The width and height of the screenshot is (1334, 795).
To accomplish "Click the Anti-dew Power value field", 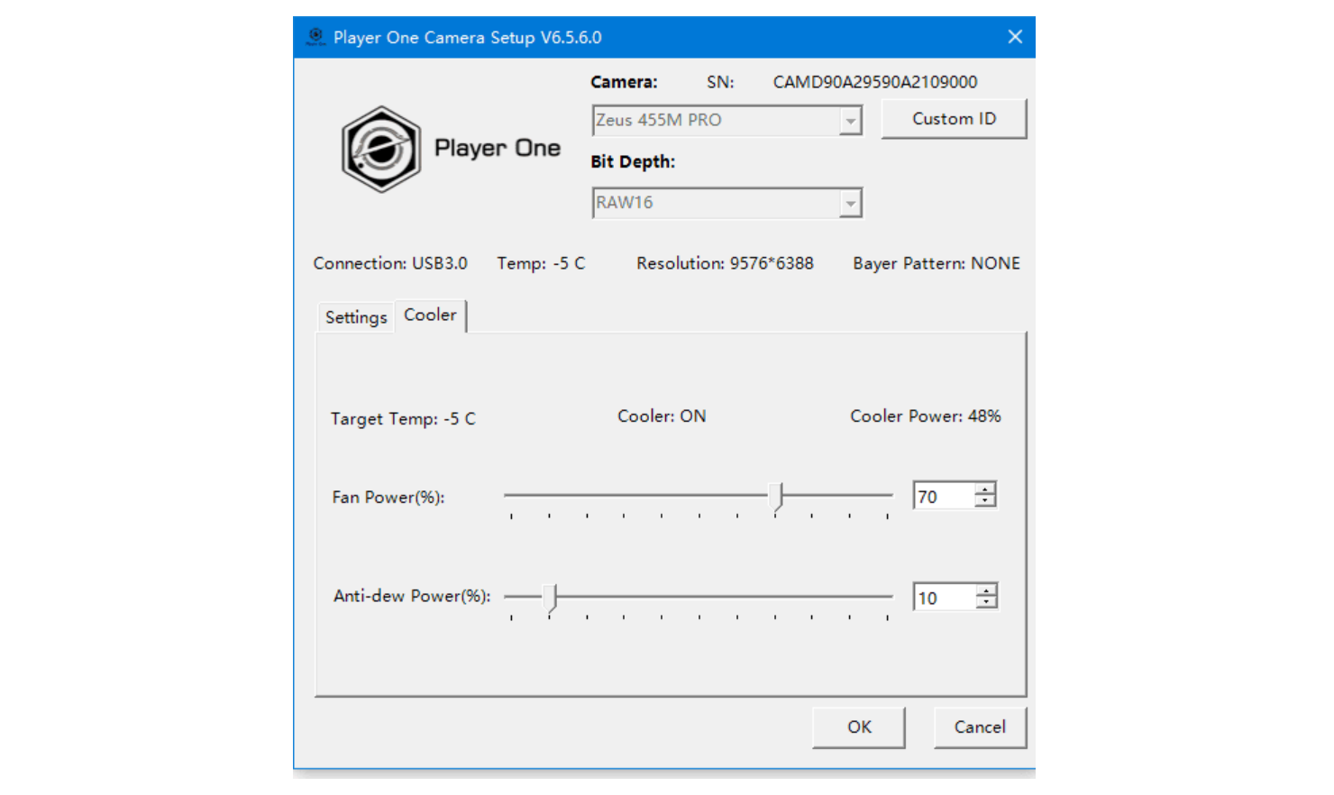I will [944, 598].
